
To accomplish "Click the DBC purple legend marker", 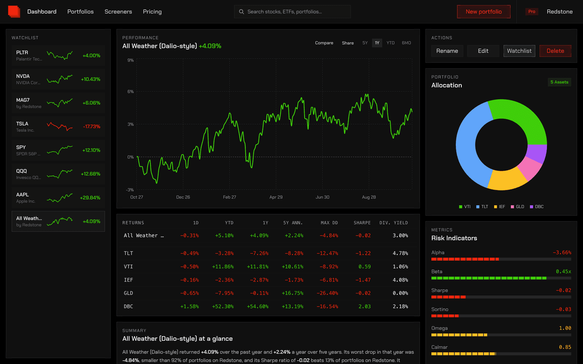I will coord(531,207).
